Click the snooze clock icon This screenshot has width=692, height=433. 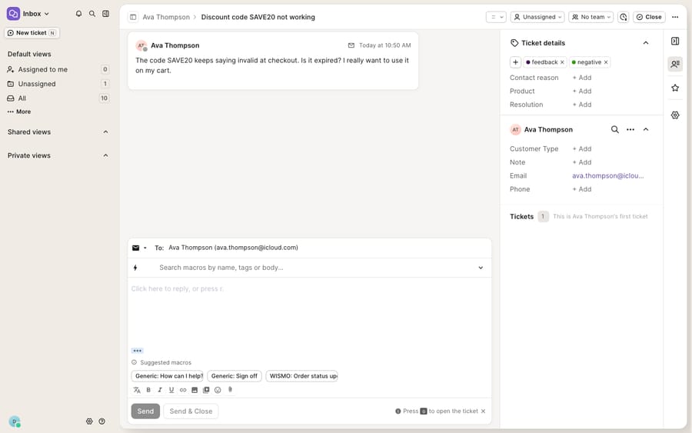(x=623, y=17)
